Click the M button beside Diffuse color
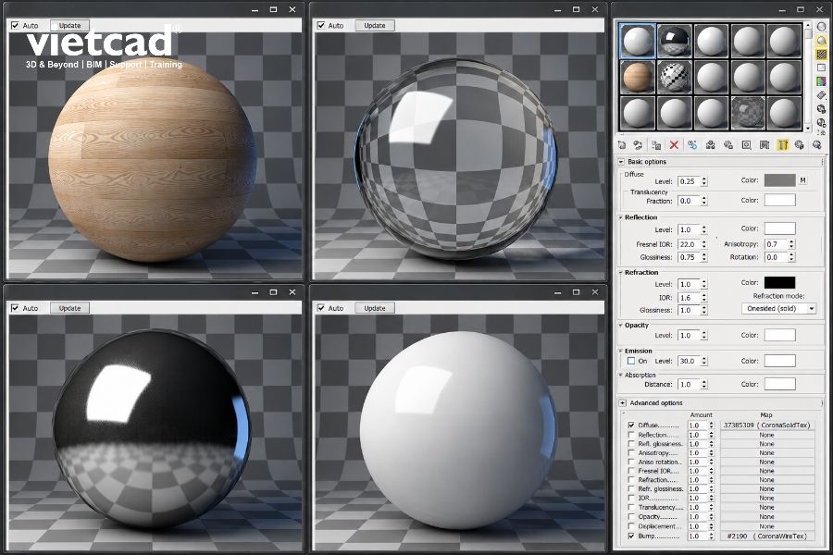 pyautogui.click(x=802, y=180)
